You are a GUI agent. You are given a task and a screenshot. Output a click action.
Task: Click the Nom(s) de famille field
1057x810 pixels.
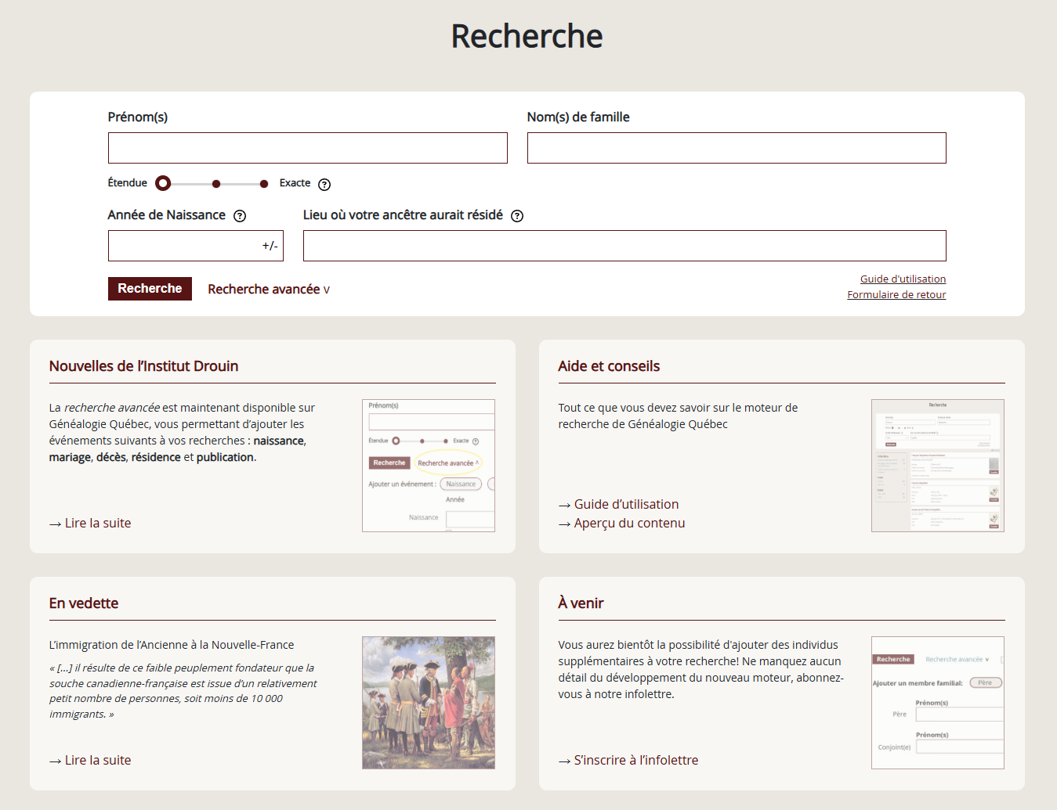736,148
